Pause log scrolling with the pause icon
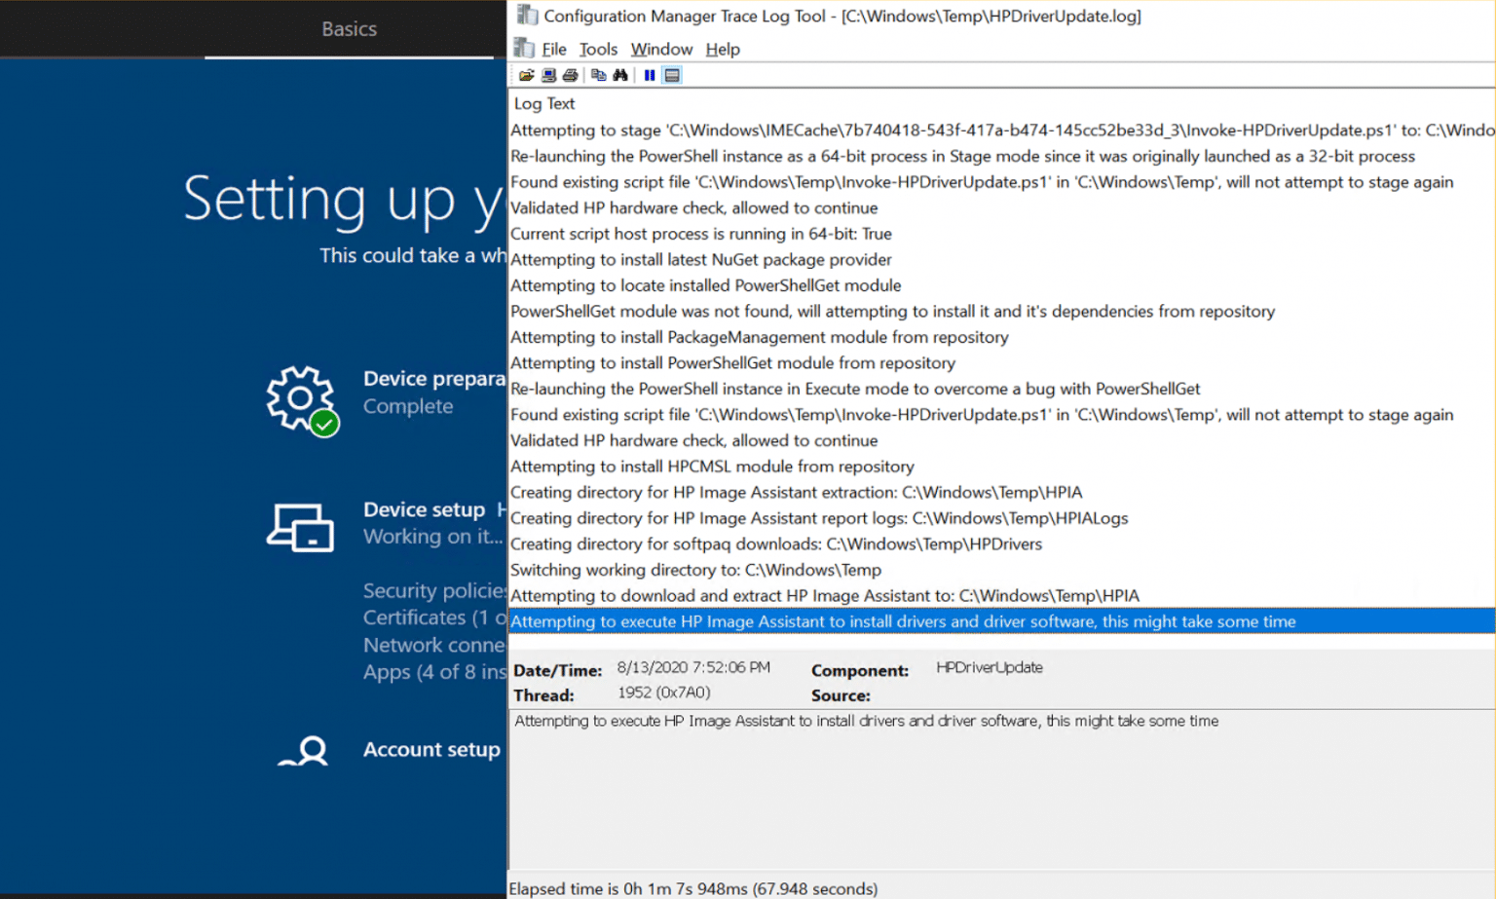The image size is (1496, 899). (x=650, y=74)
